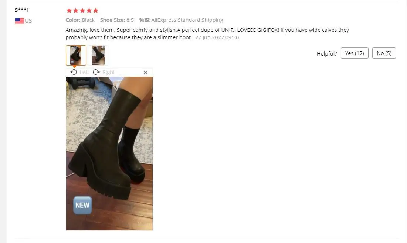
Task: Click the first red rating star
Action: click(69, 10)
